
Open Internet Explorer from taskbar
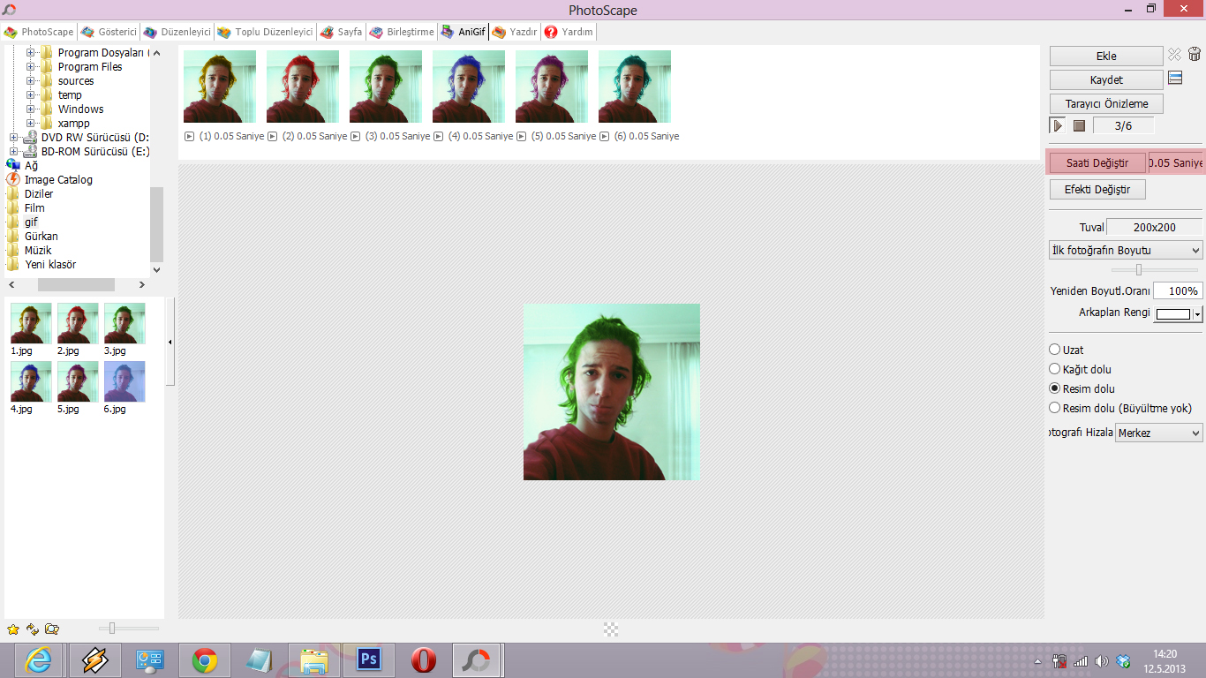coord(40,660)
